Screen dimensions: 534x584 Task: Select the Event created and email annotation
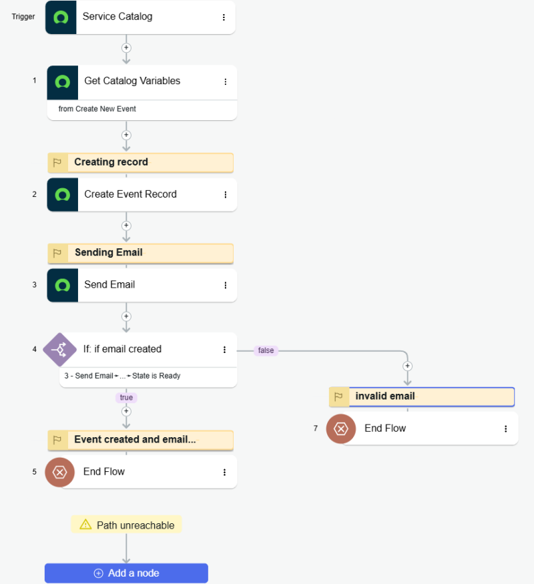tap(135, 440)
